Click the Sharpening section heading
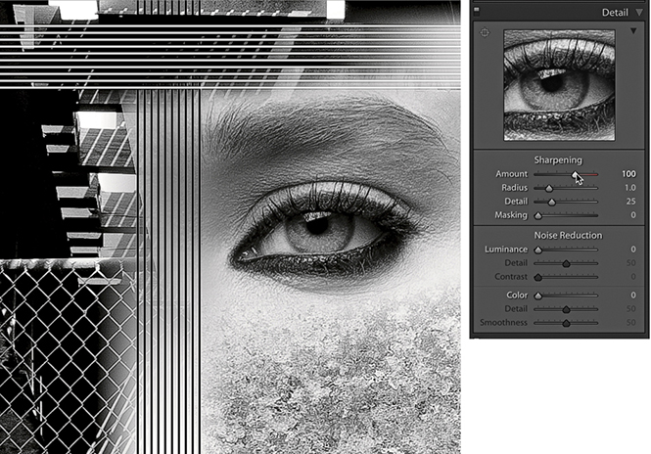The image size is (651, 454). (x=558, y=159)
